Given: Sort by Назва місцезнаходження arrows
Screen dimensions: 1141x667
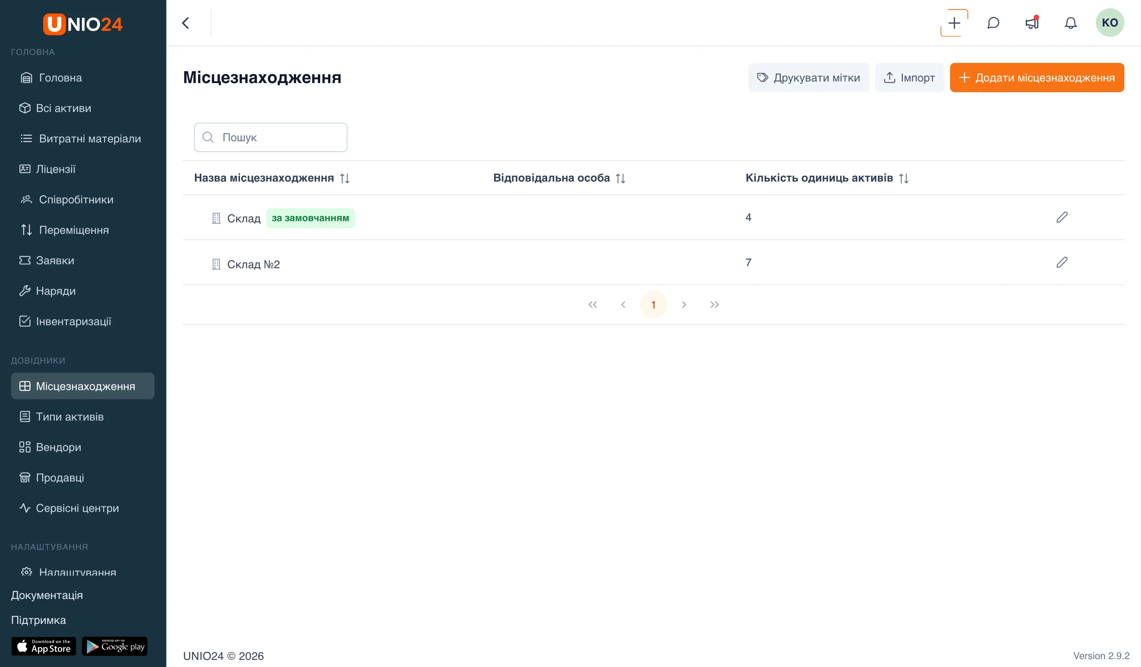Looking at the screenshot, I should pos(345,178).
